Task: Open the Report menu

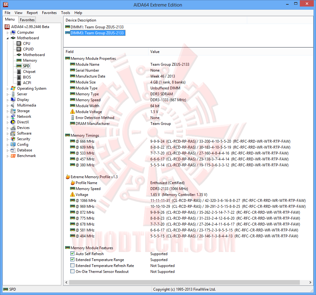Action: 32,13
